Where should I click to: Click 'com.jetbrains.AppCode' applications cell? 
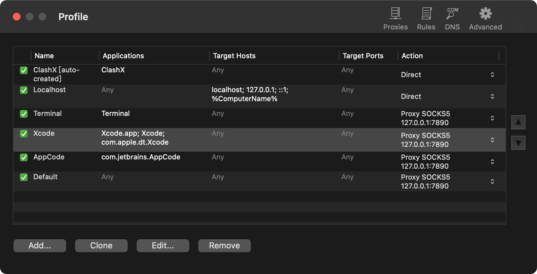(x=141, y=157)
